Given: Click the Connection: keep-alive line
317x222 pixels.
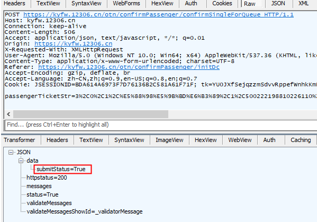Looking at the screenshot, I should coord(46,26).
